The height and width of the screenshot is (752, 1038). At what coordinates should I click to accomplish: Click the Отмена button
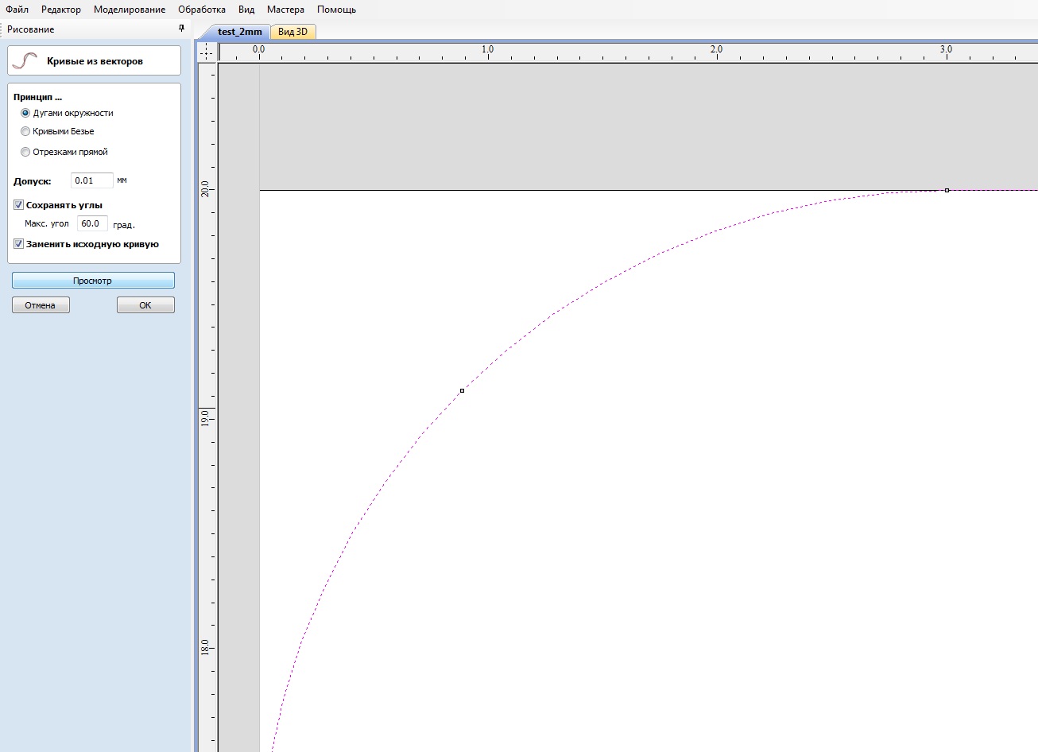point(41,305)
